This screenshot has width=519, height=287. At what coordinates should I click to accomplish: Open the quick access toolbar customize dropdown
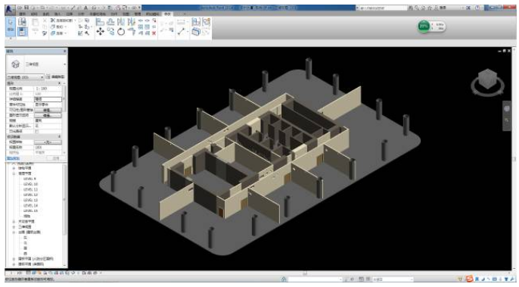tap(139, 8)
